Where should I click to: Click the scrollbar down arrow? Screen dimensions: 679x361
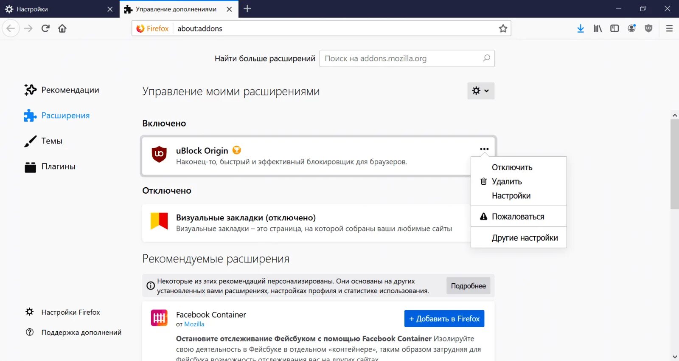coord(674,357)
